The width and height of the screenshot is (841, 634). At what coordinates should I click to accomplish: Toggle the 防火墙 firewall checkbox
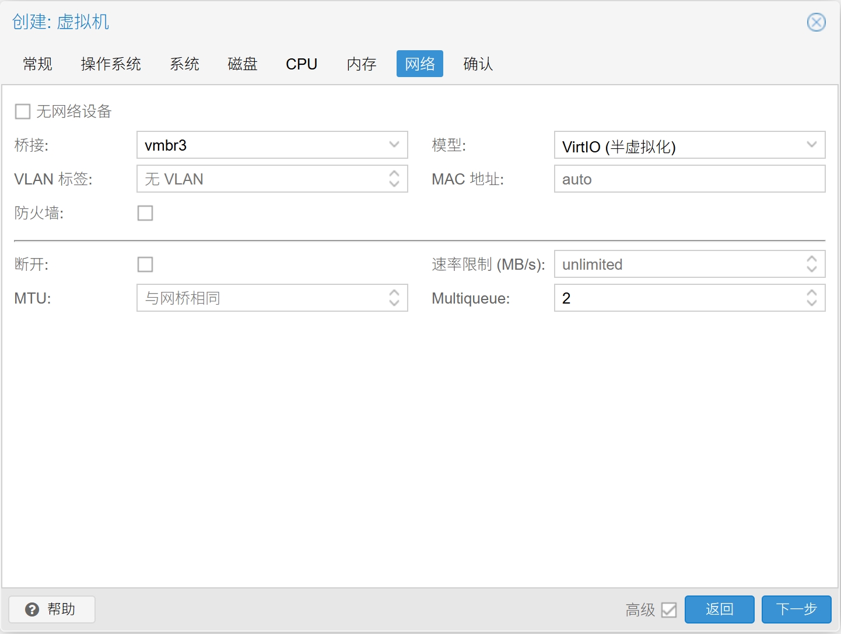coord(145,213)
